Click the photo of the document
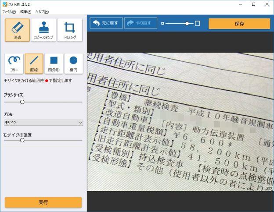 pyautogui.click(x=180, y=122)
